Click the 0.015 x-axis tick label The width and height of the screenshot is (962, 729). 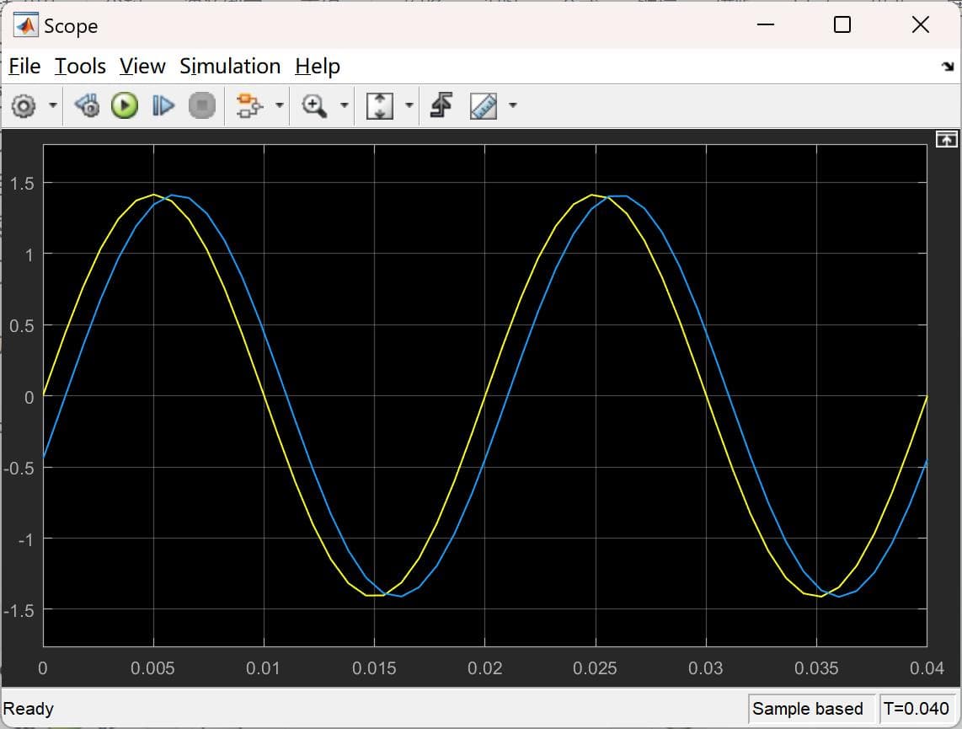tap(374, 668)
